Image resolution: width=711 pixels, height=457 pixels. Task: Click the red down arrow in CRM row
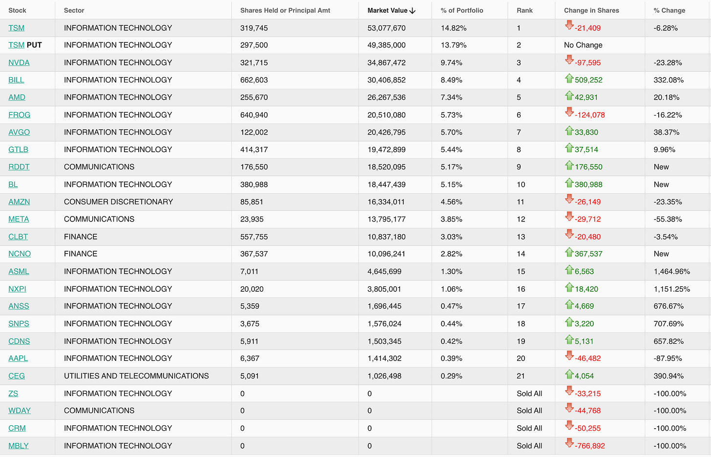coord(569,425)
